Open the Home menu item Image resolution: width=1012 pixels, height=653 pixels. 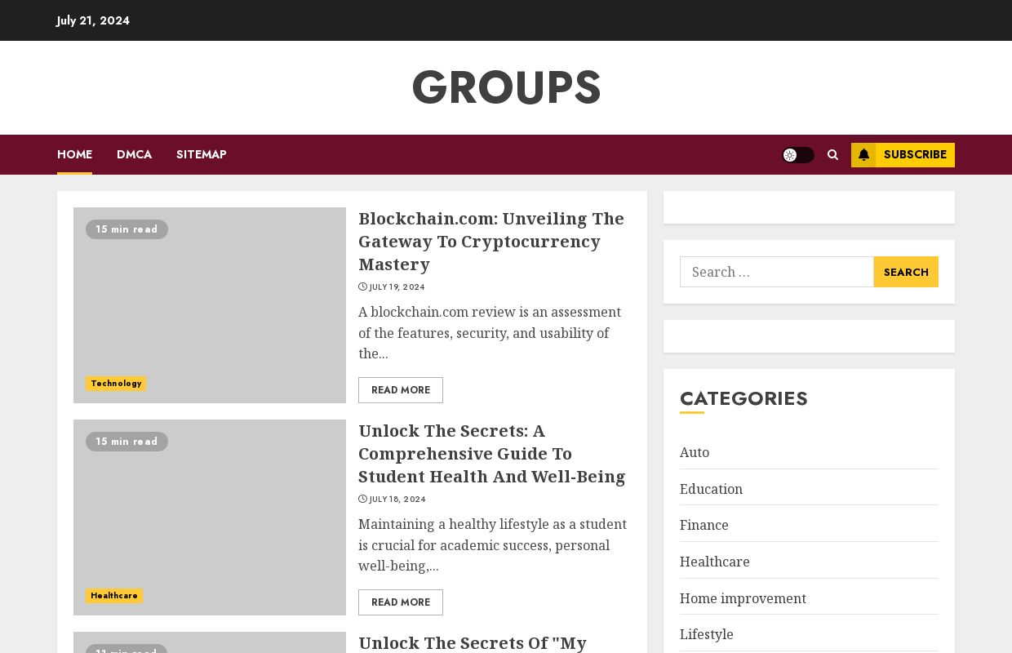tap(74, 154)
